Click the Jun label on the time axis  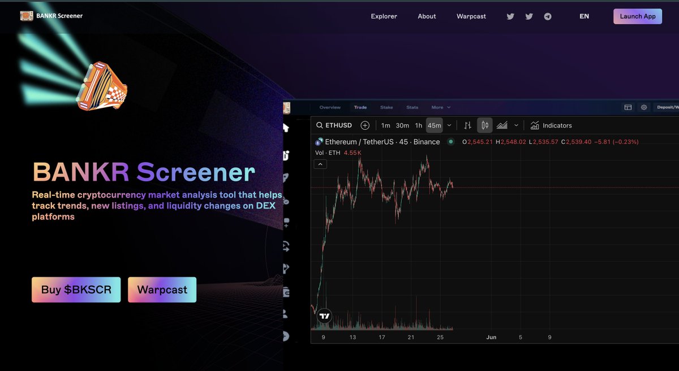491,337
